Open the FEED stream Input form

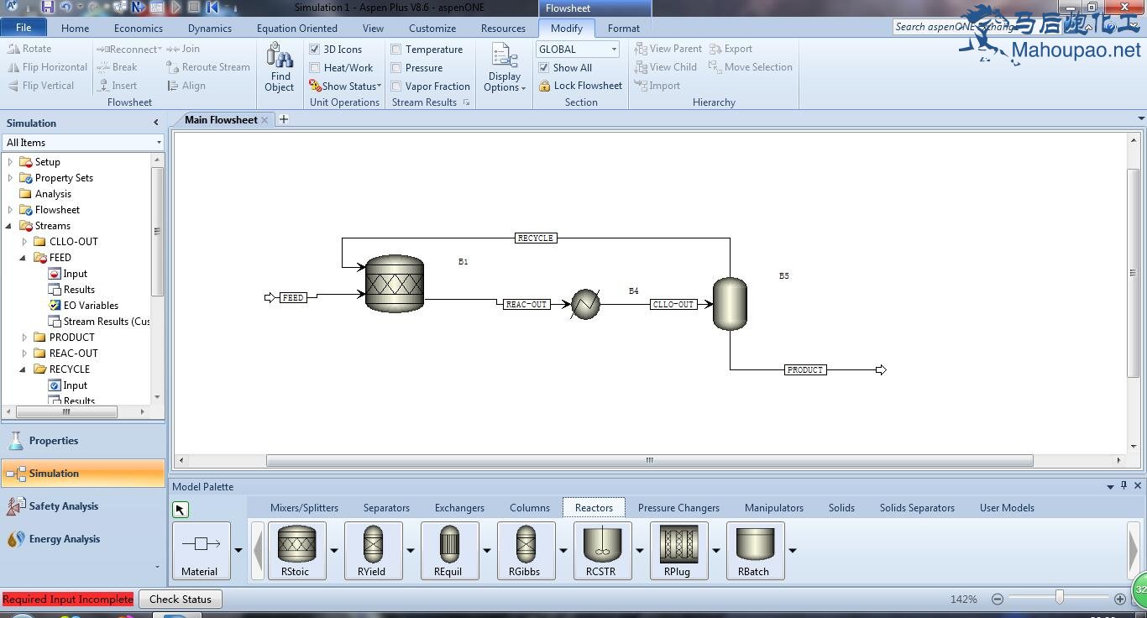tap(75, 274)
